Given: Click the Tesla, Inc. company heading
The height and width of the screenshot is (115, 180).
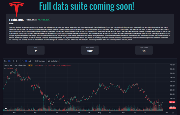Looking at the screenshot, I should click(16, 20).
